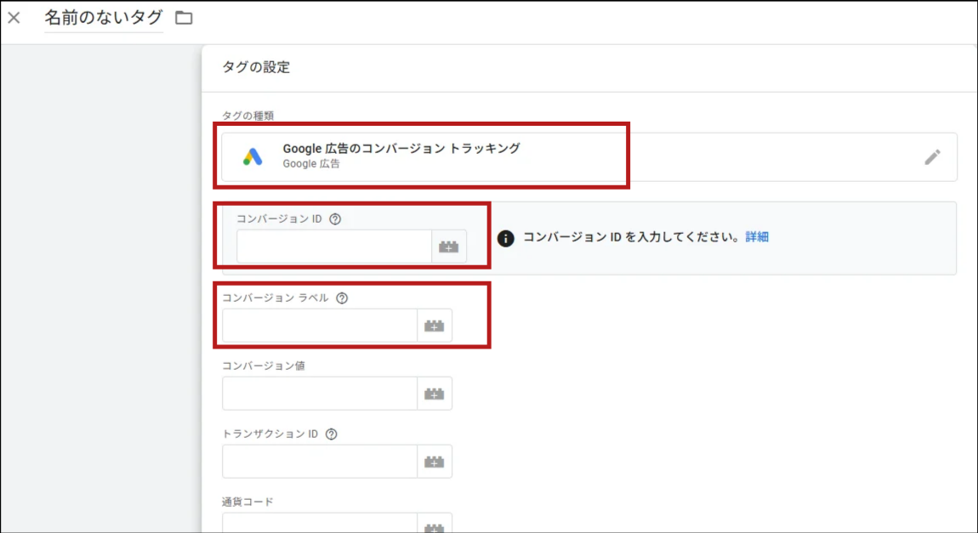
Task: Click the 通貨コード label
Action: click(247, 502)
